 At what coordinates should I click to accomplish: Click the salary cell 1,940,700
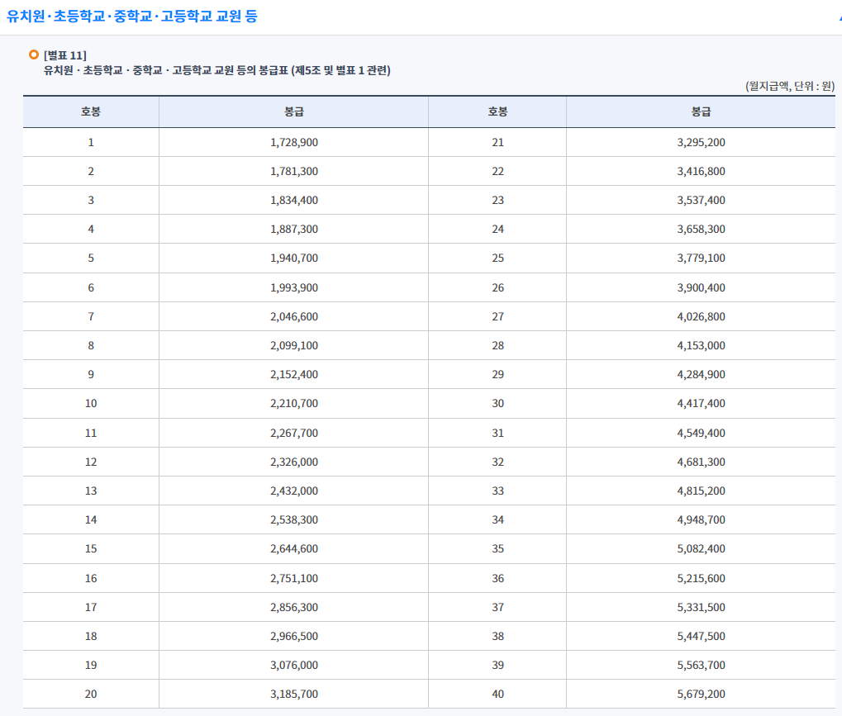(293, 258)
